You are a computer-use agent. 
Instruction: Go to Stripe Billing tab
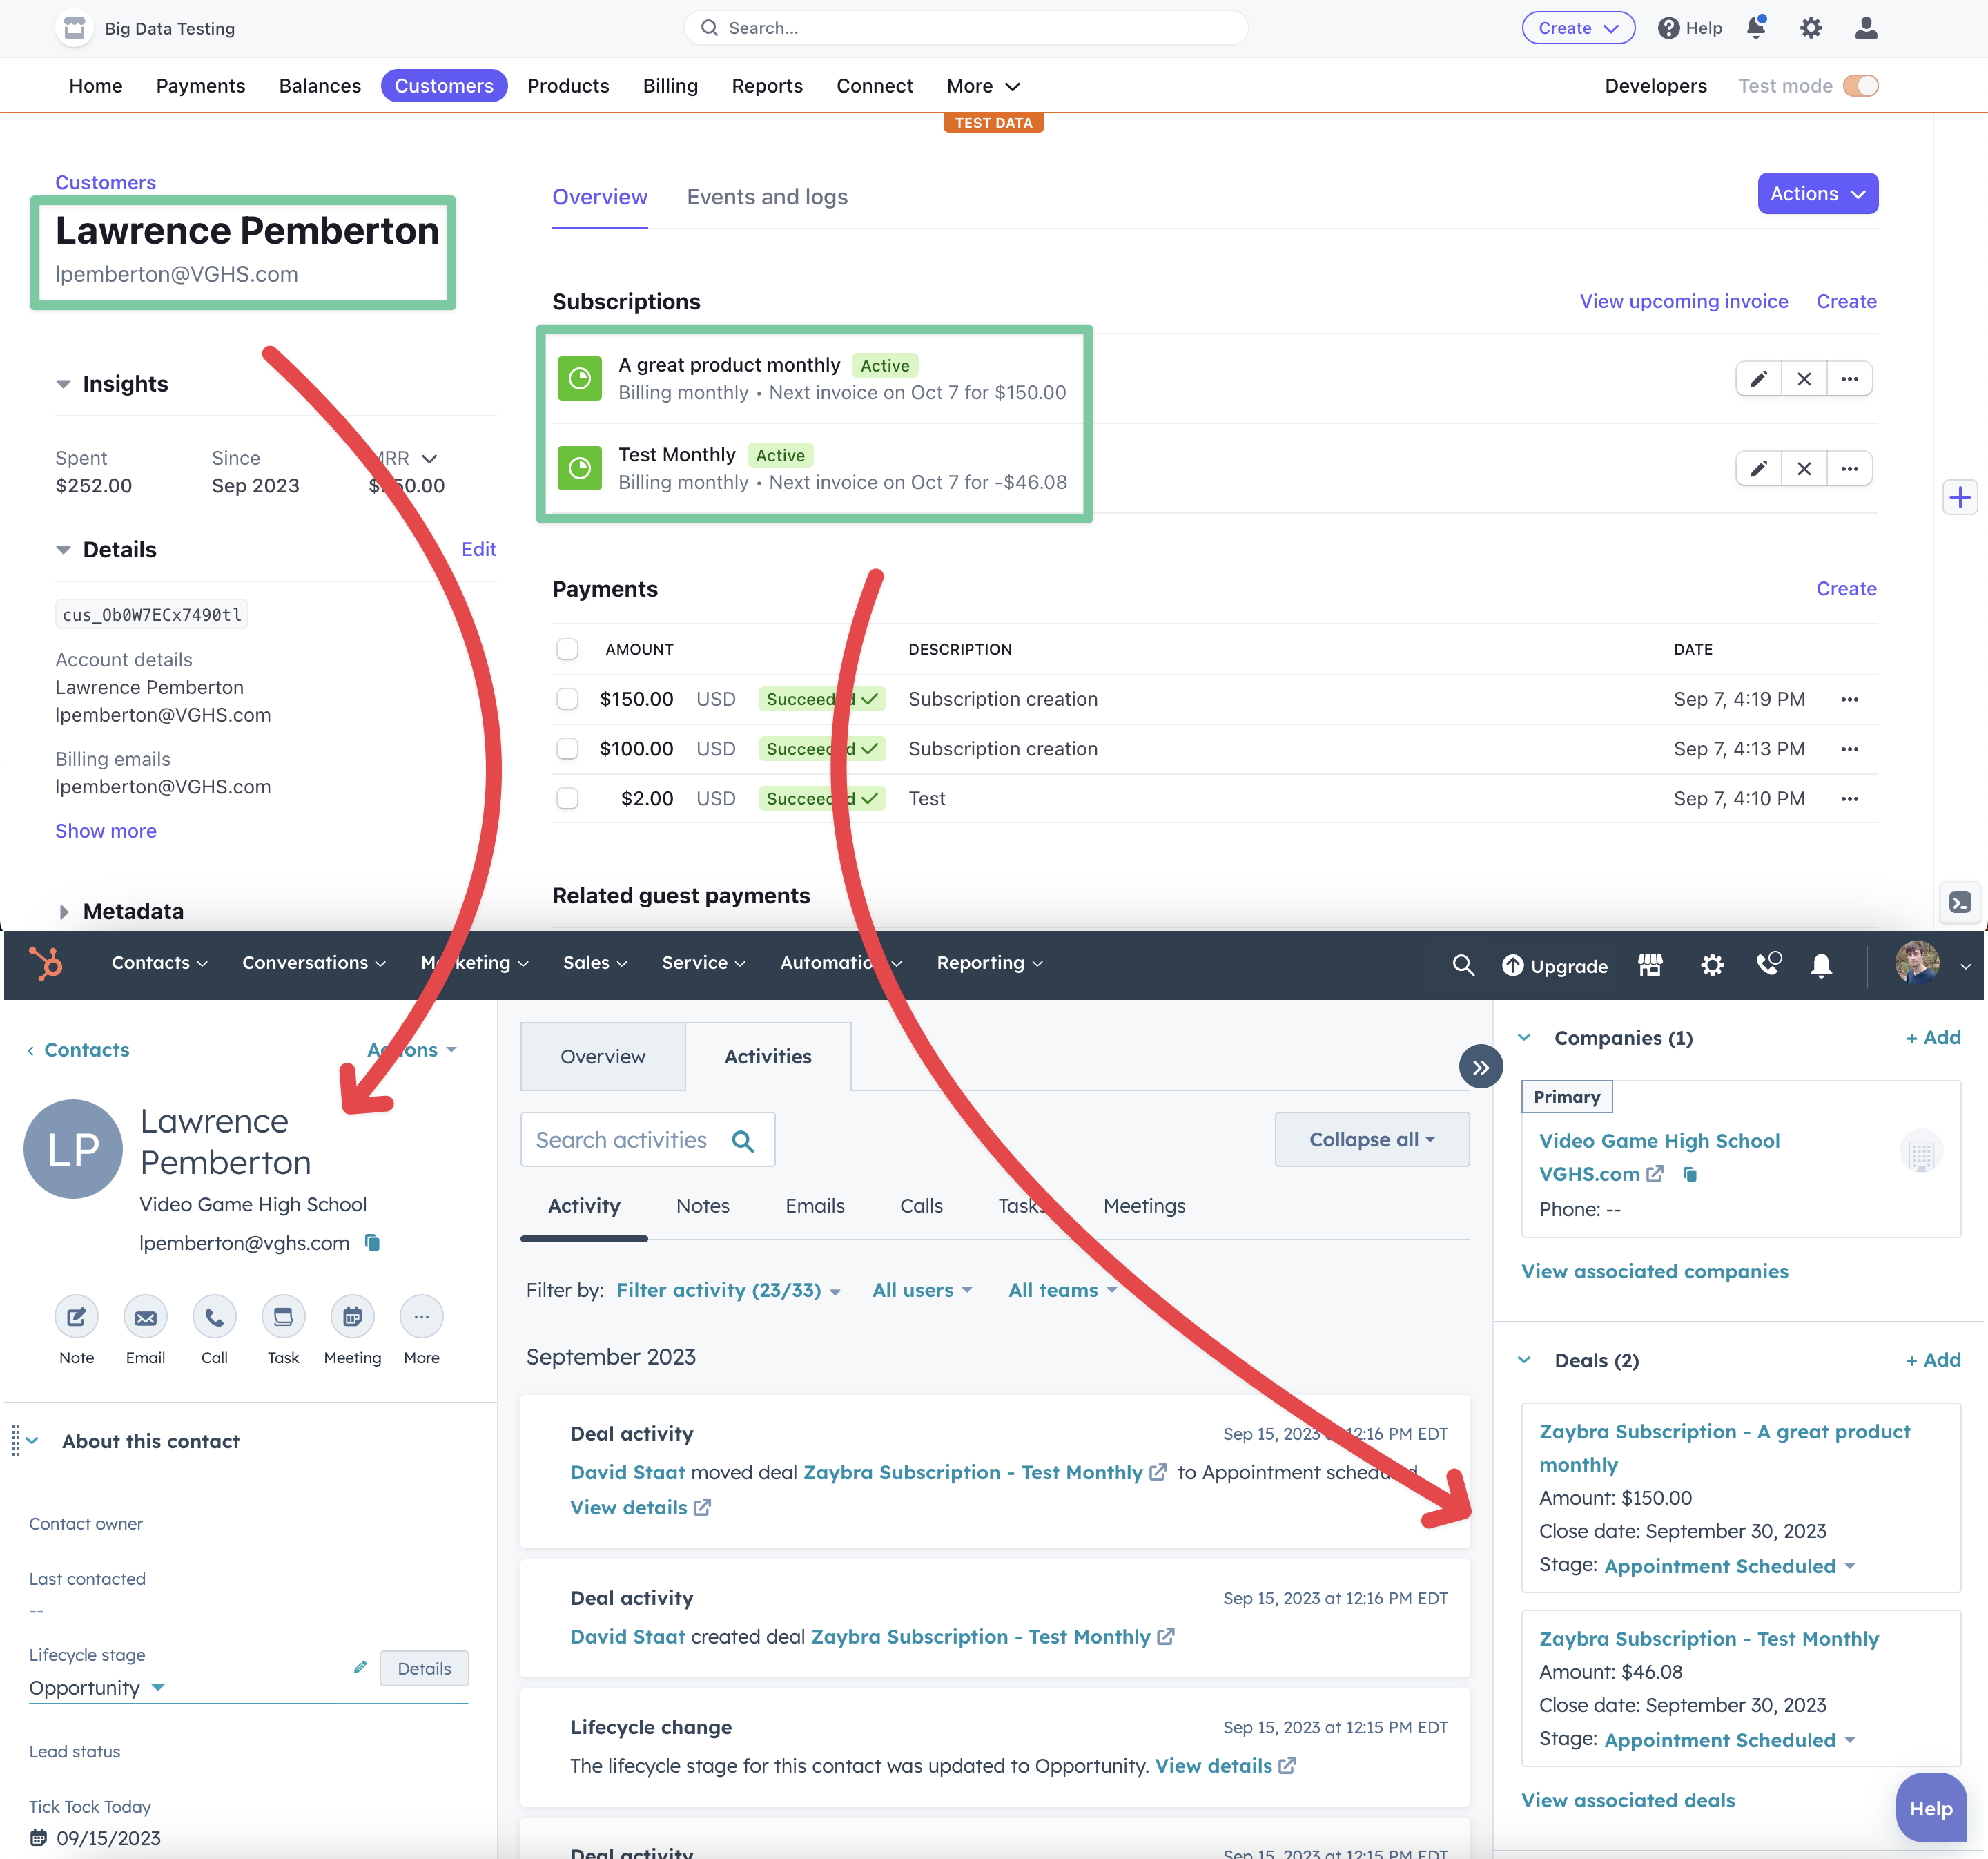670,86
